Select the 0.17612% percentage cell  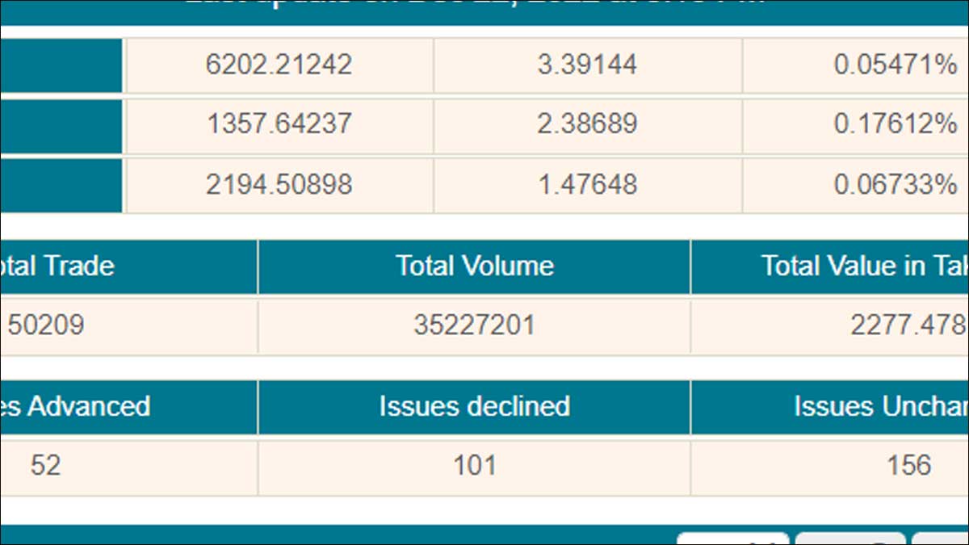click(895, 124)
